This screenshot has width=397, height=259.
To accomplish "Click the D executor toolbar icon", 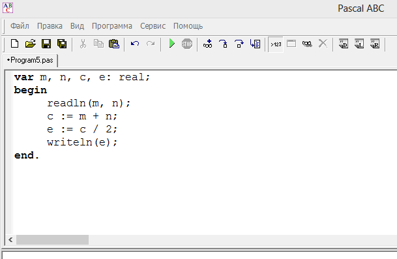I will (x=344, y=44).
